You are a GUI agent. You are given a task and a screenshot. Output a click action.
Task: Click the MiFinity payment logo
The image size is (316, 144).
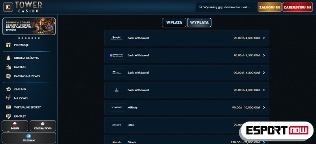(117, 108)
